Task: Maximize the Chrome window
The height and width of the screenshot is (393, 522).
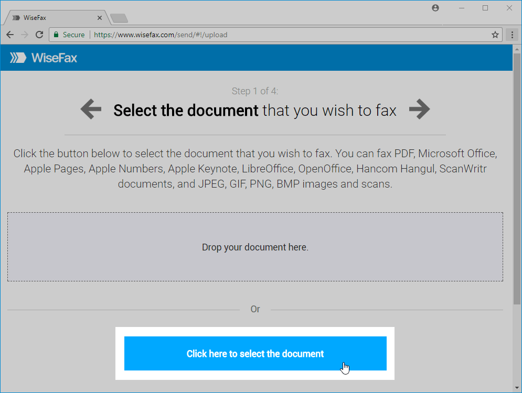Action: (485, 8)
